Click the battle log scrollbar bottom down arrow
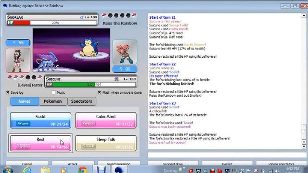The width and height of the screenshot is (308, 173). [x=304, y=147]
